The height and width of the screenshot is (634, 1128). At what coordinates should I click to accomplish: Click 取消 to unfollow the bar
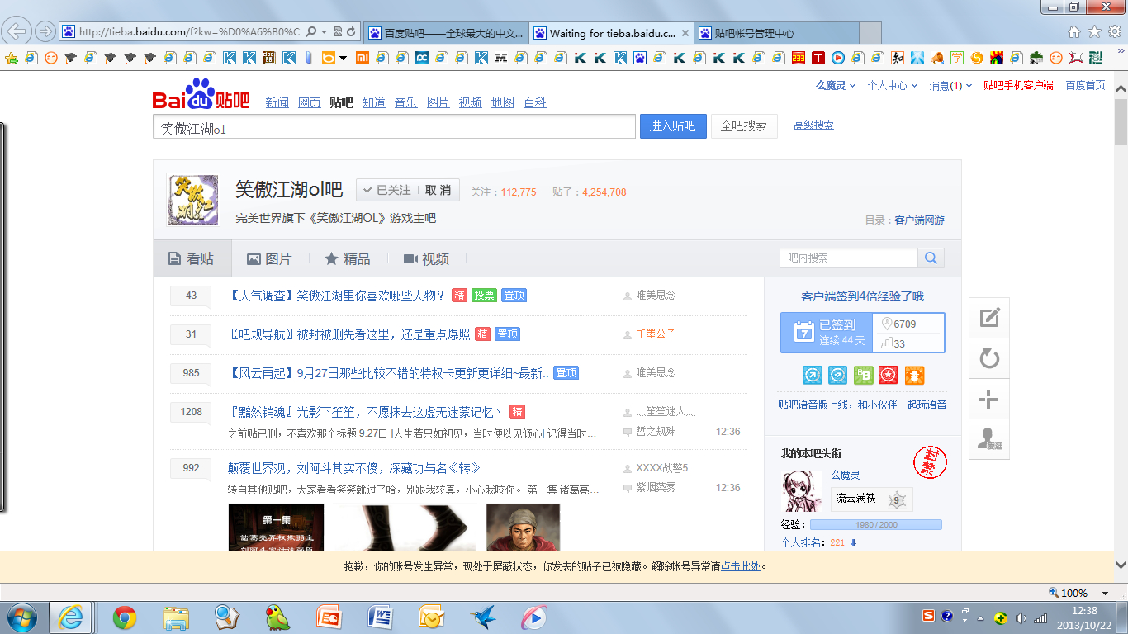pos(438,191)
